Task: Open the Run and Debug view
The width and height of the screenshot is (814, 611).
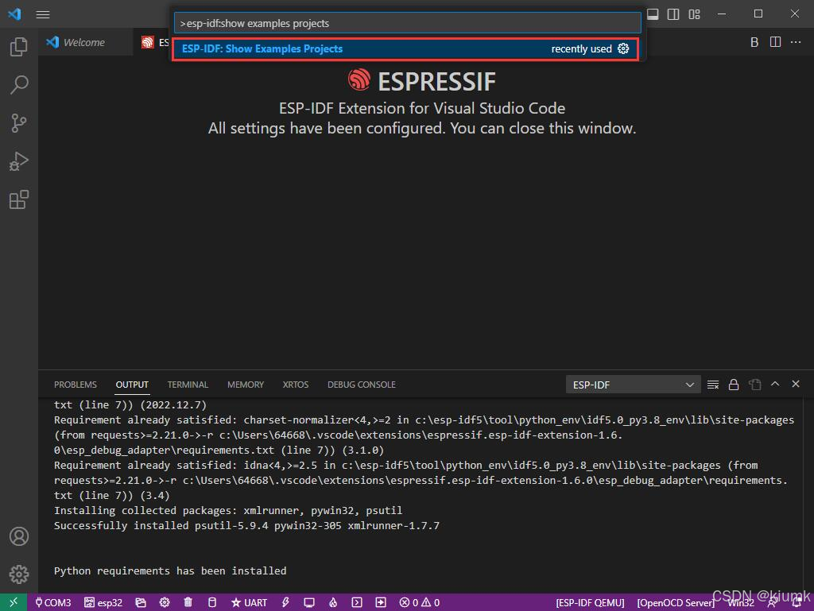Action: [19, 161]
